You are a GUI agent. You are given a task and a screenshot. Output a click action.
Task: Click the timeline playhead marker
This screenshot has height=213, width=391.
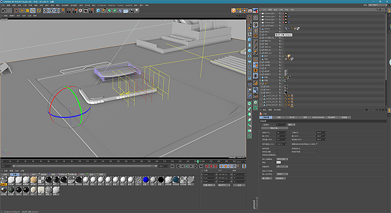(x=198, y=161)
